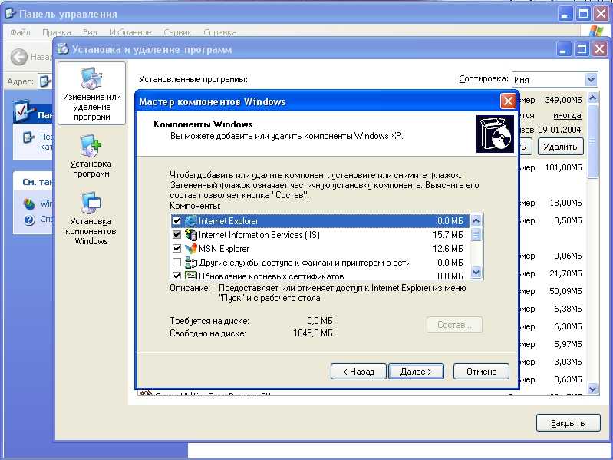Click the 21,78МБ size value

(x=565, y=274)
